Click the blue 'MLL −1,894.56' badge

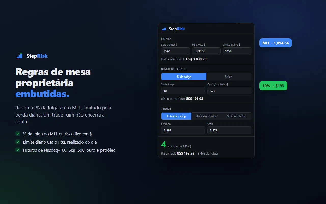point(276,43)
